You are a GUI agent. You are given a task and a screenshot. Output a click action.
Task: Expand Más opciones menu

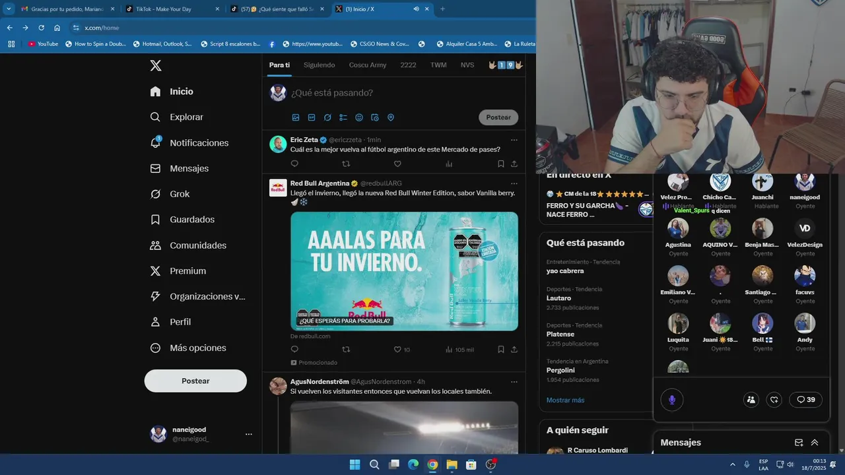point(188,348)
